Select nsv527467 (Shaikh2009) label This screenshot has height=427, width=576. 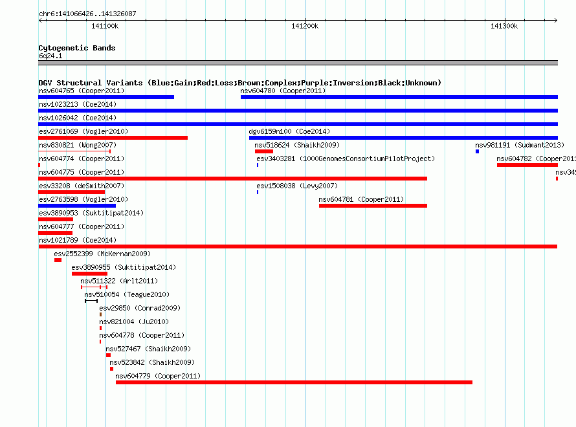click(148, 349)
